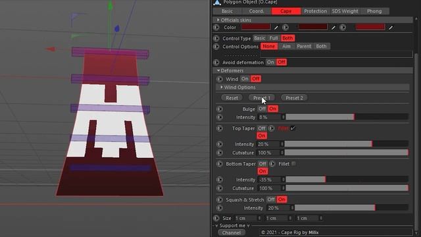
Task: Click keyframe circle beside Bottom Taper Fillet
Action: click(272, 164)
